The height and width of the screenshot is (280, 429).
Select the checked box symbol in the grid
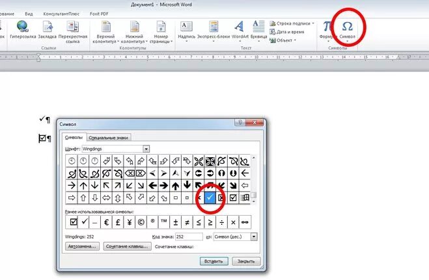click(x=233, y=197)
